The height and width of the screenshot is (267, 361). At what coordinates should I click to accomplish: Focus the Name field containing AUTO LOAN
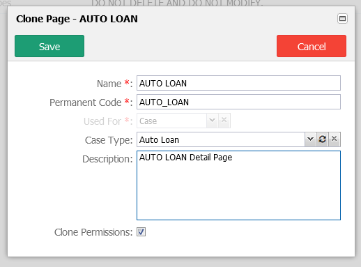click(x=238, y=83)
